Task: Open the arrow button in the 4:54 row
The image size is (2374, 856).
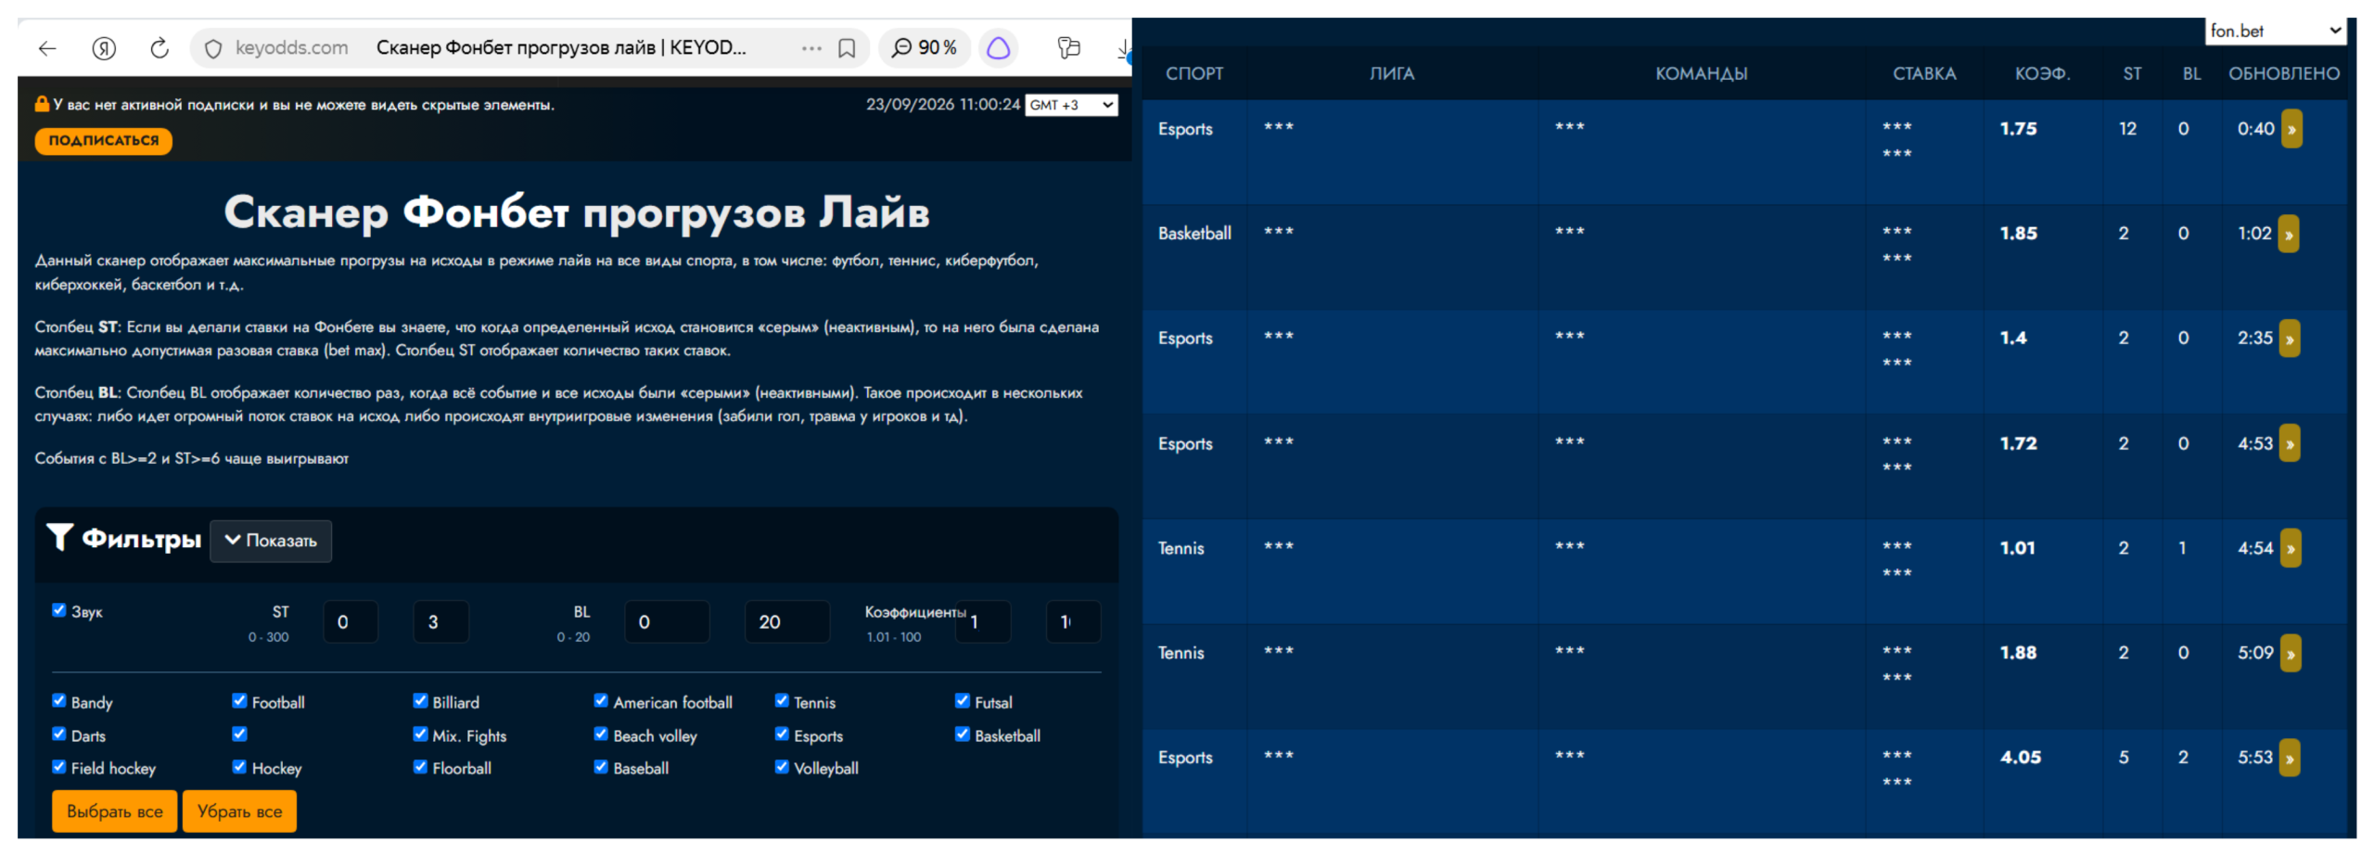Action: point(2291,548)
